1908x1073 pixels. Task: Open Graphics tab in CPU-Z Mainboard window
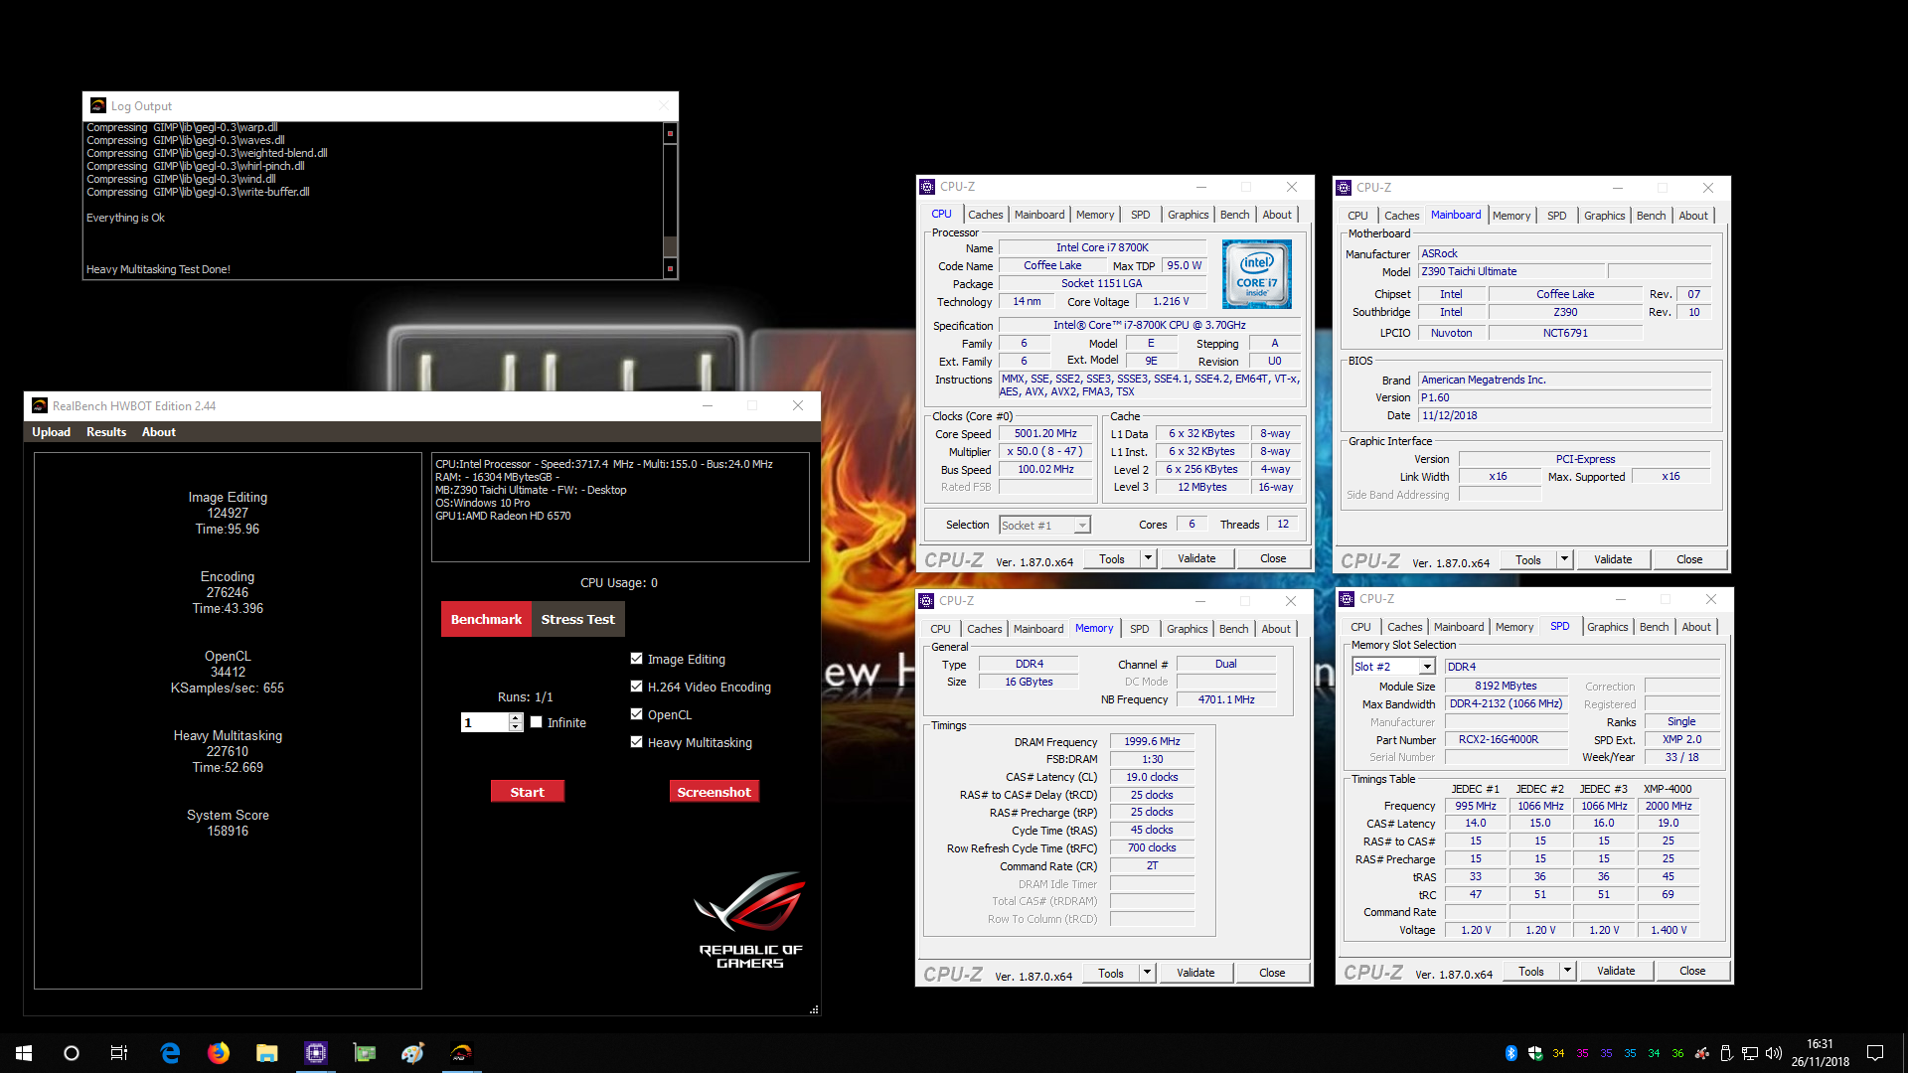click(1604, 216)
